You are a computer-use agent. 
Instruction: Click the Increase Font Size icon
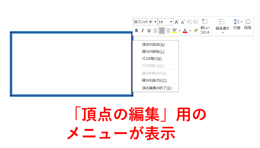tap(176, 22)
